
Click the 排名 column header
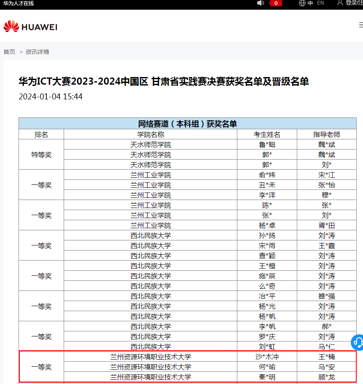point(41,134)
